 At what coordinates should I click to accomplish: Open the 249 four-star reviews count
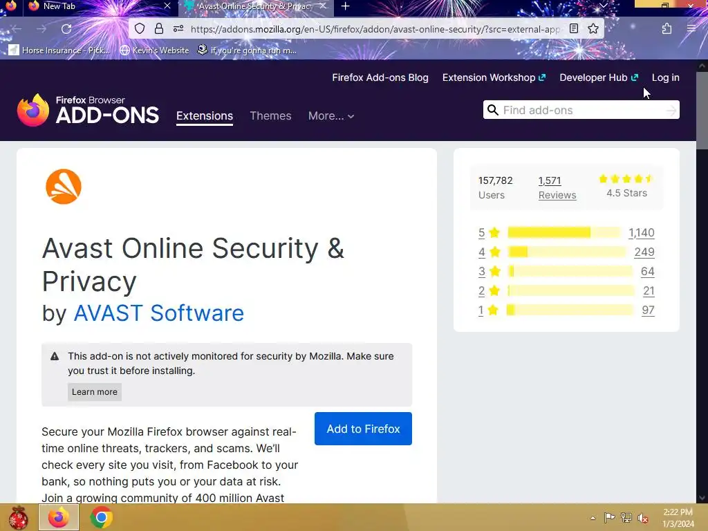point(644,252)
